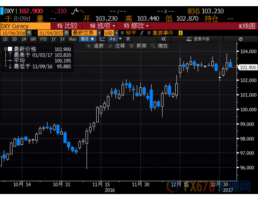Viewport: 258px width, 201px height.
Task: Activate the 缩放 zoom magnifier tool
Action: 159,46
